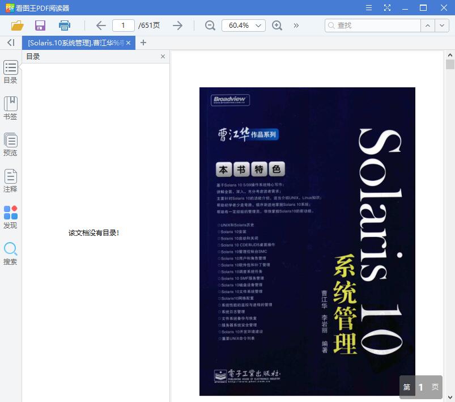Save the document with the floppy icon
The image size is (455, 402).
click(40, 26)
